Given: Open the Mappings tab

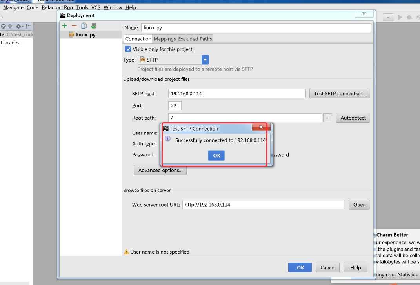Looking at the screenshot, I should (x=165, y=39).
